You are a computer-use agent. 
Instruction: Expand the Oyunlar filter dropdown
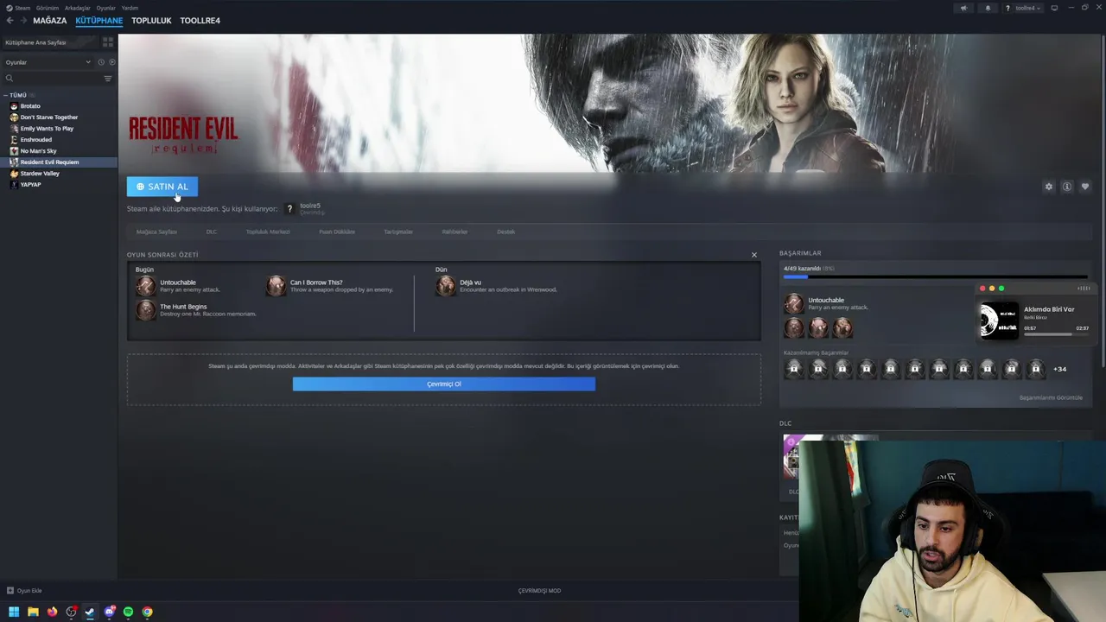pyautogui.click(x=48, y=62)
